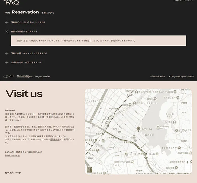Click the 鍛冶屋町 district label on map

click(149, 135)
